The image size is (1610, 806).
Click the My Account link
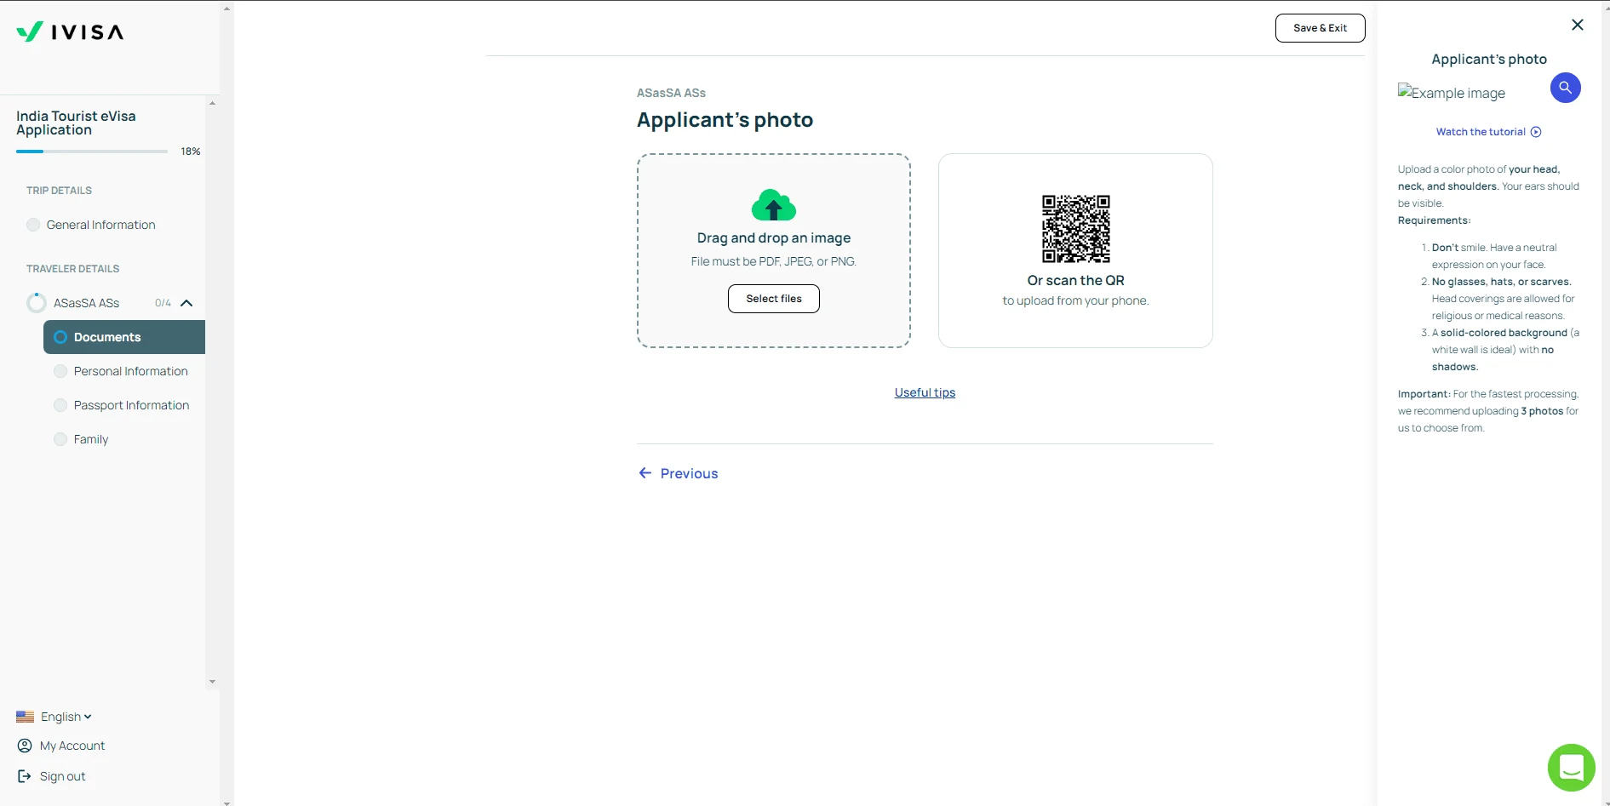[x=72, y=746]
